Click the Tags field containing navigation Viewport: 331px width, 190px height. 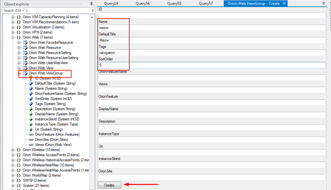pos(212,53)
